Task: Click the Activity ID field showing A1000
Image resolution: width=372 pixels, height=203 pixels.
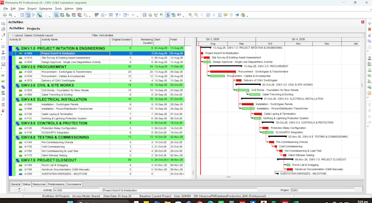Action: click(77, 190)
